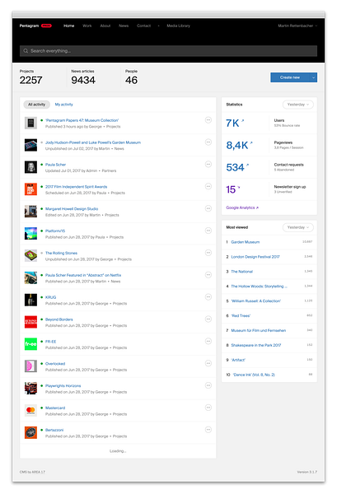Open the ellipsis menu for Bertazzoni

[208, 430]
